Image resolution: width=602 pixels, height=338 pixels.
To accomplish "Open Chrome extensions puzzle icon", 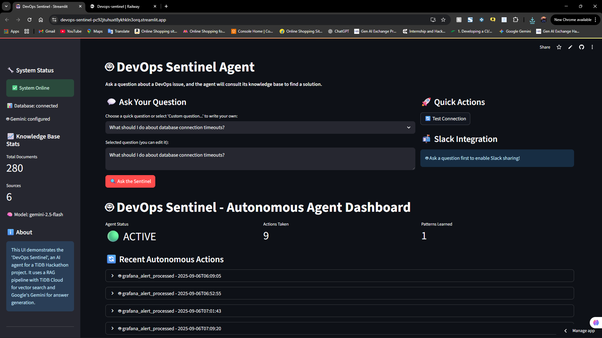I will (x=515, y=20).
